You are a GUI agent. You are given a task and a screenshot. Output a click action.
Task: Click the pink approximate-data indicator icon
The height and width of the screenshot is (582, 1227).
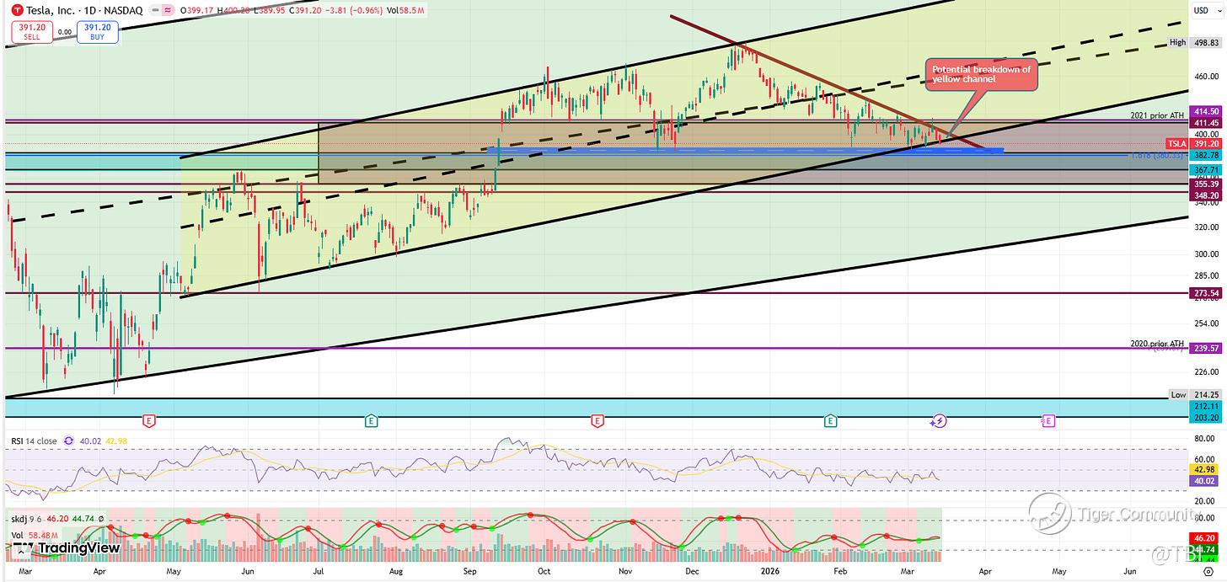coord(169,9)
